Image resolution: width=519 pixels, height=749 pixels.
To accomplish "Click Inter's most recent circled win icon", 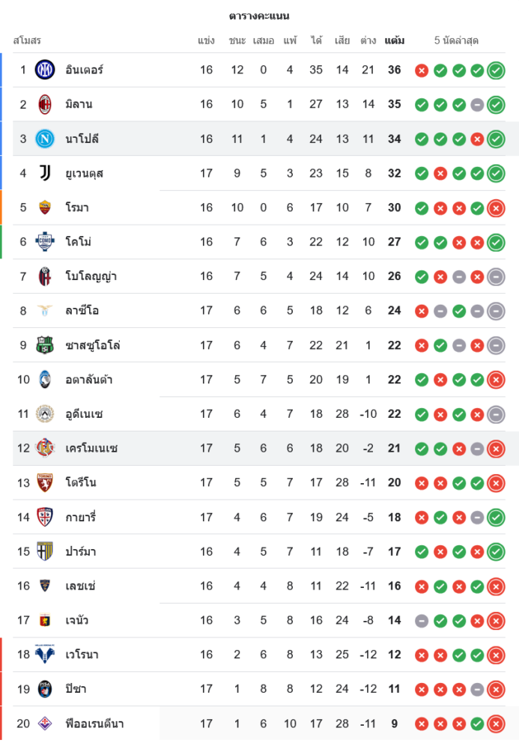I will pyautogui.click(x=496, y=70).
